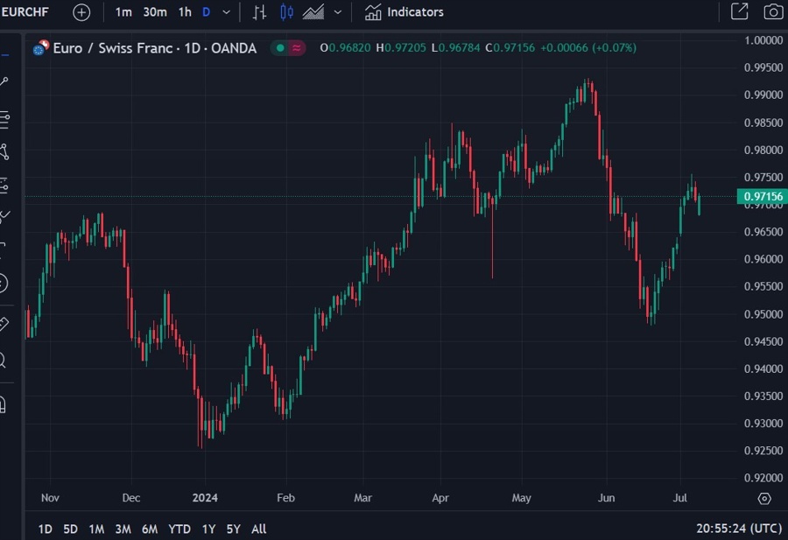
Task: Select the zoom in tool in sidebar
Action: [x=3, y=361]
